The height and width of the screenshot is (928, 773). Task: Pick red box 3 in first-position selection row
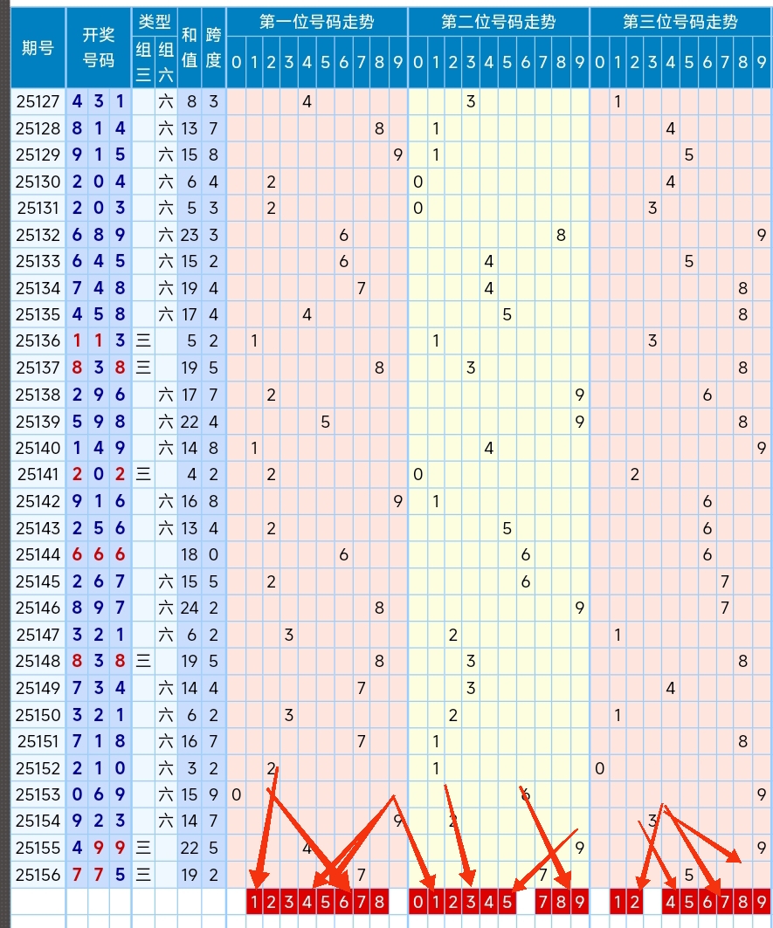(289, 902)
